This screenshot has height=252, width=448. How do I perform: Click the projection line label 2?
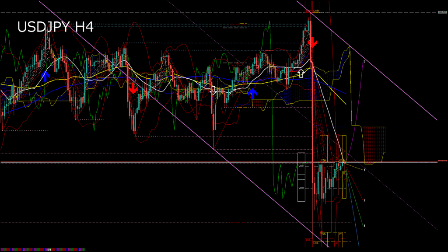(x=364, y=200)
